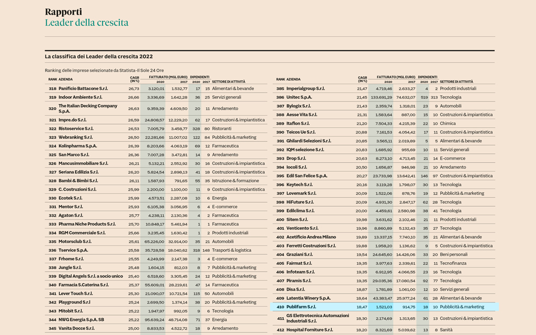This screenshot has height=335, width=536.
Task: Click company name Drop S.r.l.
Action: click(296, 159)
